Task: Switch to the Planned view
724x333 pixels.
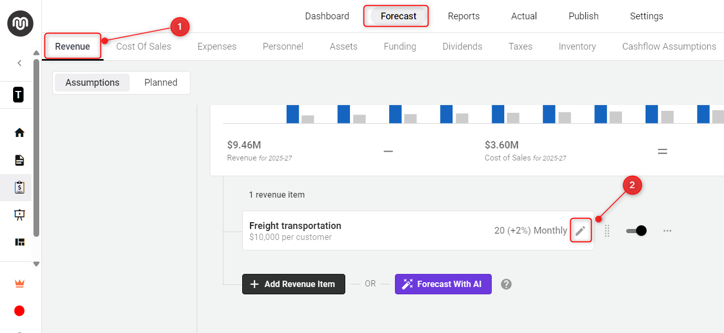Action: tap(161, 83)
